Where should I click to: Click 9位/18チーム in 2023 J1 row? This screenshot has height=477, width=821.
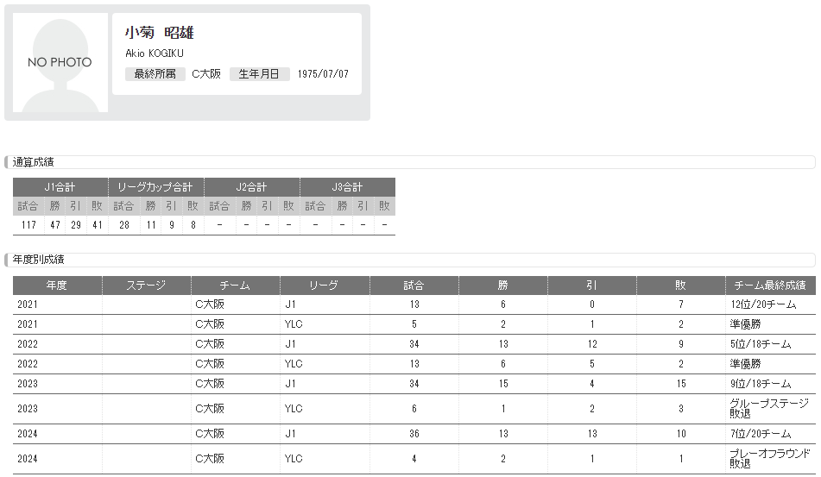click(761, 384)
